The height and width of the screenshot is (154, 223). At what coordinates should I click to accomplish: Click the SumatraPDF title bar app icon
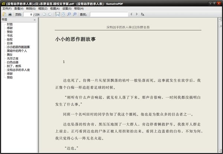(4, 4)
